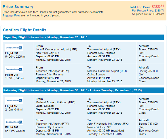Click the Copa Airlines logo for Flight 831
167x139 pixels.
click(14, 47)
